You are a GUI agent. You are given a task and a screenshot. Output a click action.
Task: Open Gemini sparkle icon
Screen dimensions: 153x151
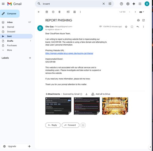(134, 4)
